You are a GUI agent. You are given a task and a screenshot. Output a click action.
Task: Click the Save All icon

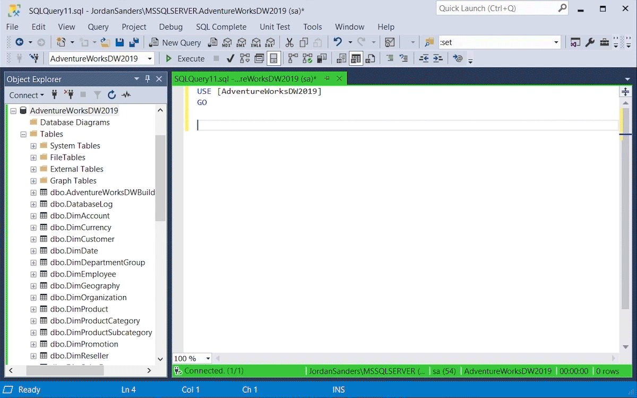[x=134, y=42]
